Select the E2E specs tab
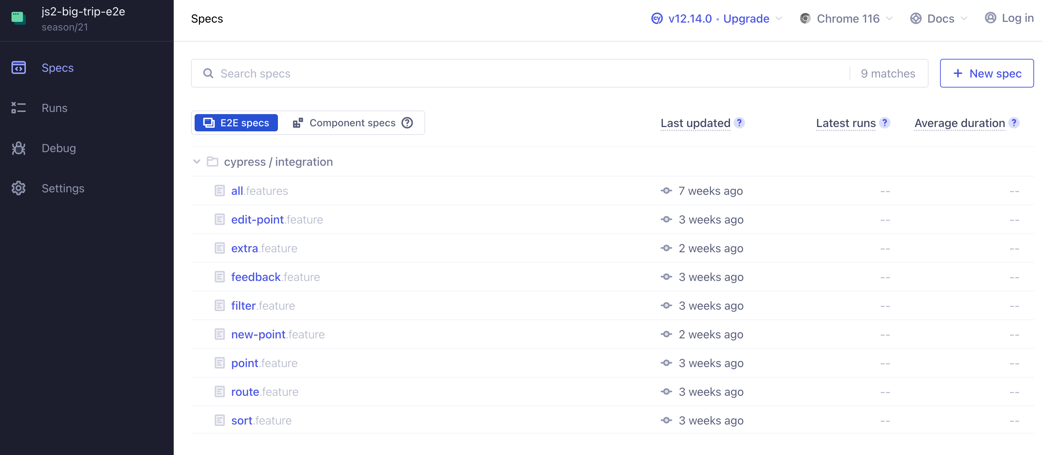1042x455 pixels. click(237, 123)
